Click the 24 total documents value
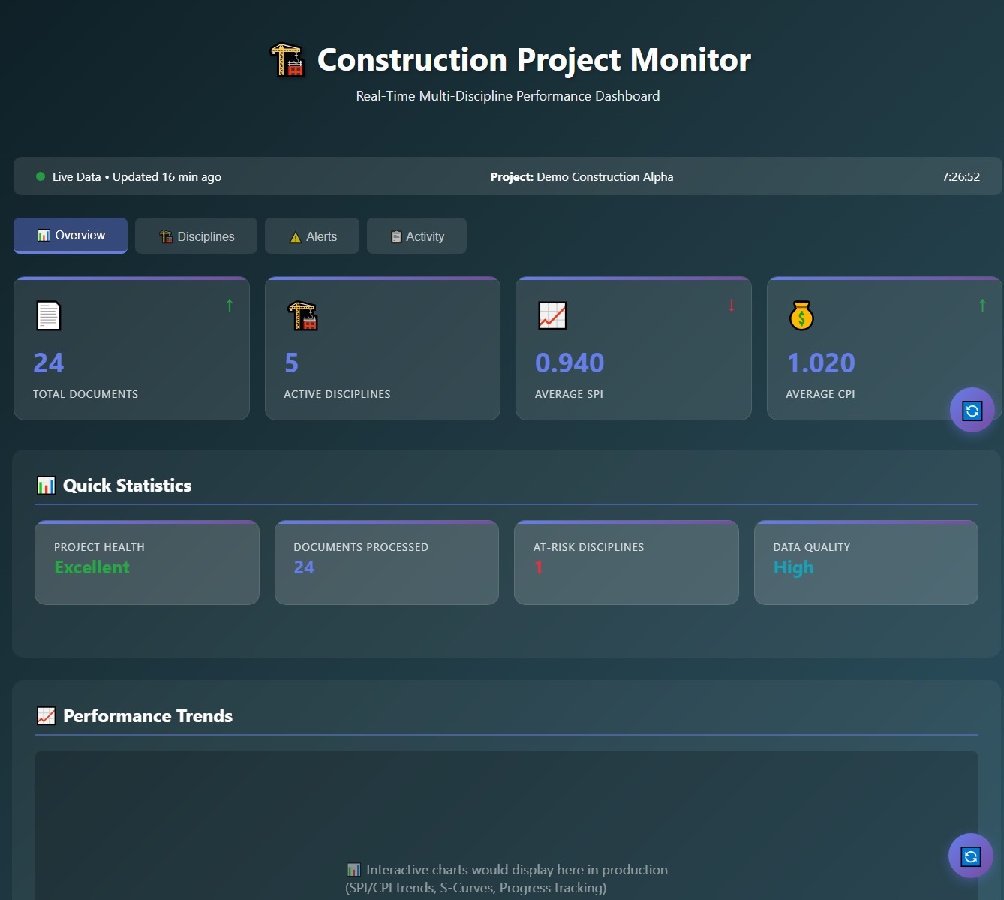The height and width of the screenshot is (900, 1004). pos(49,363)
